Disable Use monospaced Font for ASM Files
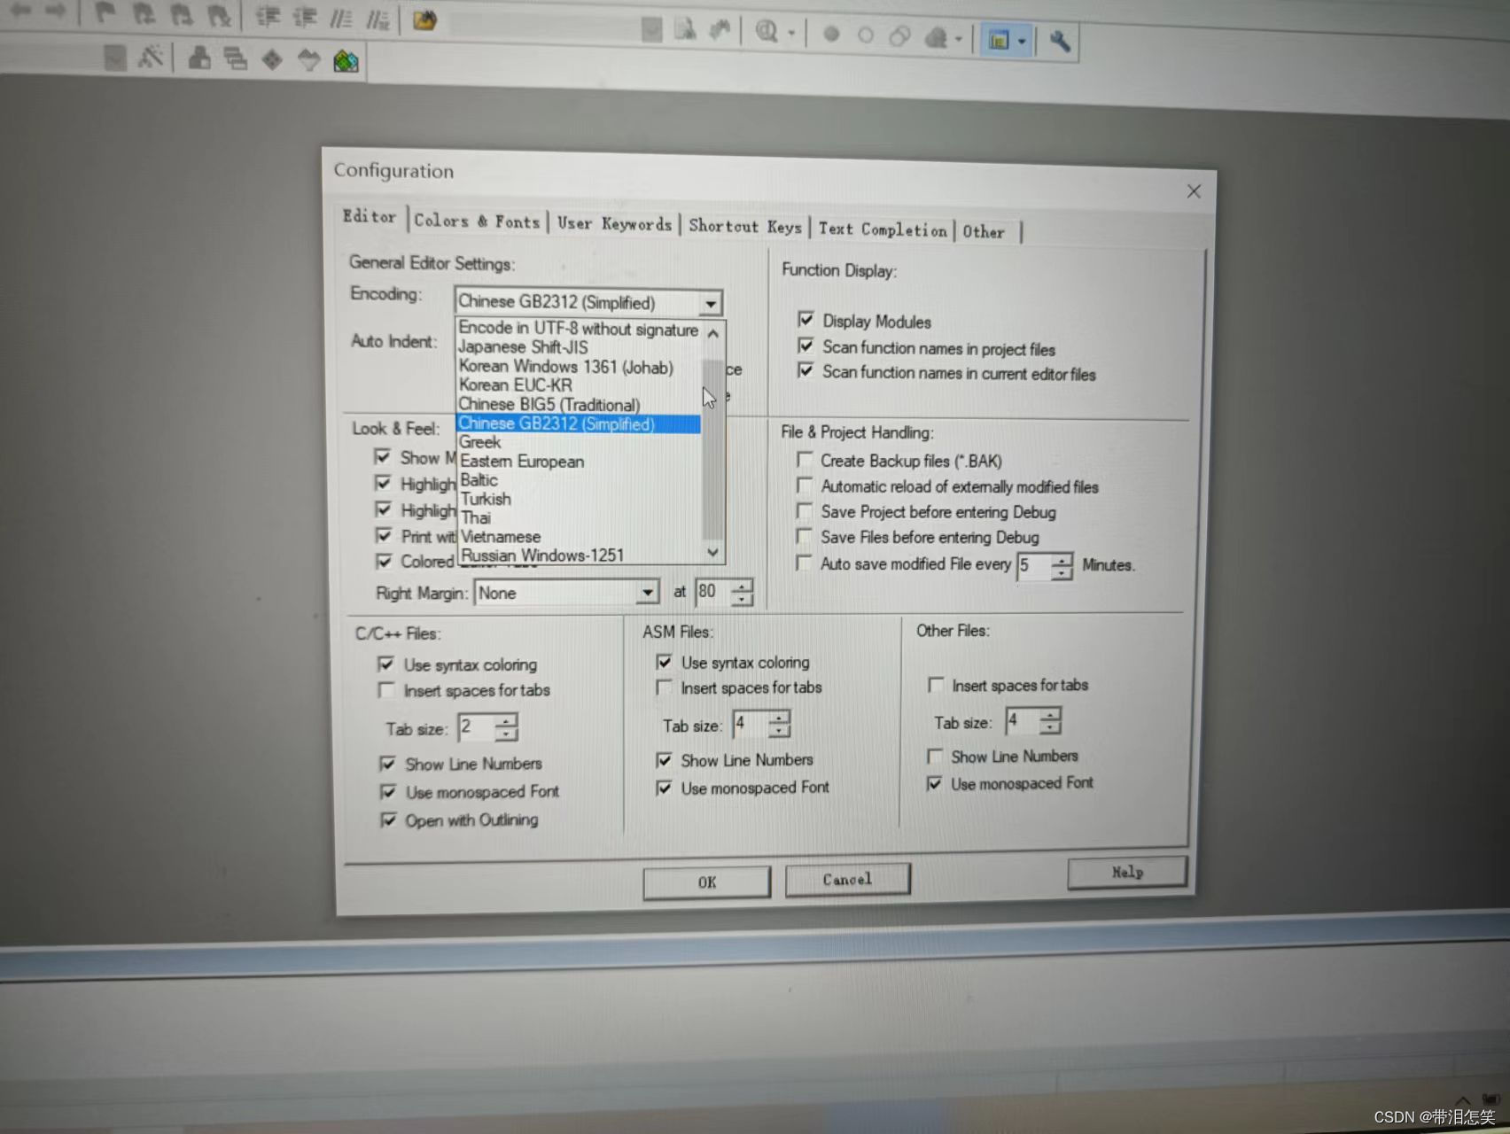This screenshot has width=1510, height=1134. [665, 788]
